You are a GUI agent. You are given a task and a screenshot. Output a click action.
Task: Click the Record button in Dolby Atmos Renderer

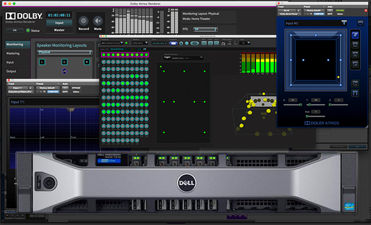click(x=83, y=21)
